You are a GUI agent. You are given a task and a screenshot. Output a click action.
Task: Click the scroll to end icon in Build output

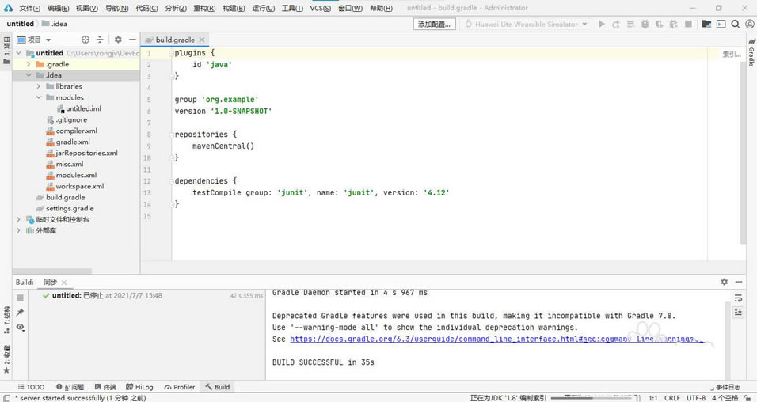pyautogui.click(x=738, y=313)
